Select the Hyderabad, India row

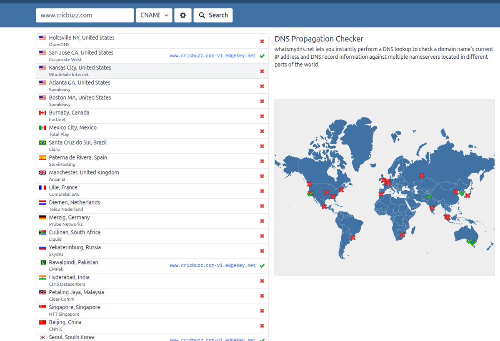[152, 281]
